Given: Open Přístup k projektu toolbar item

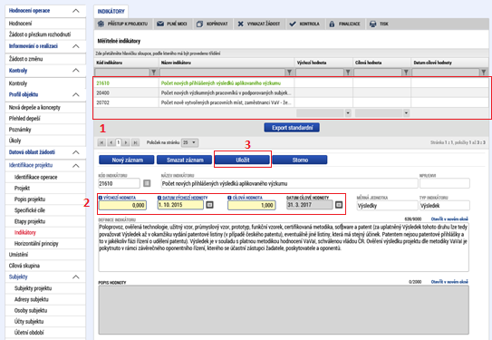Looking at the screenshot, I should coord(122,24).
